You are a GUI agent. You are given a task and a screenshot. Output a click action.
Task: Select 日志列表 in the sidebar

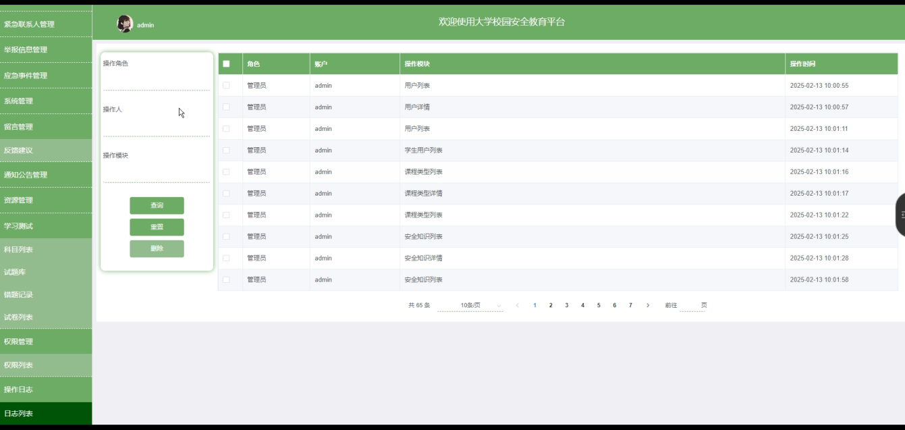(x=46, y=413)
